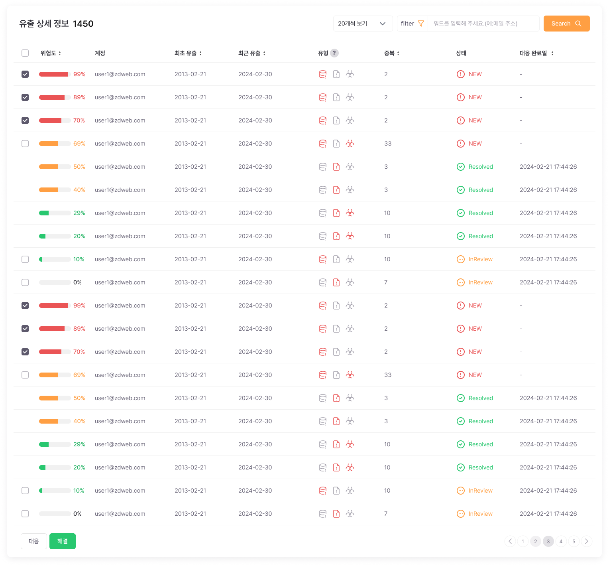Screen dimensions: 609x566
Task: Click the Resolved checkmark icon in the first 29% row
Action: pyautogui.click(x=460, y=213)
